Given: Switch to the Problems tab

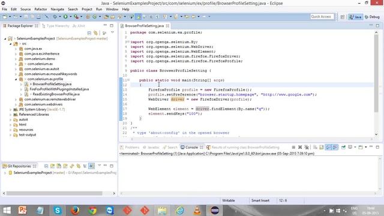Looking at the screenshot, I should point(130,147).
